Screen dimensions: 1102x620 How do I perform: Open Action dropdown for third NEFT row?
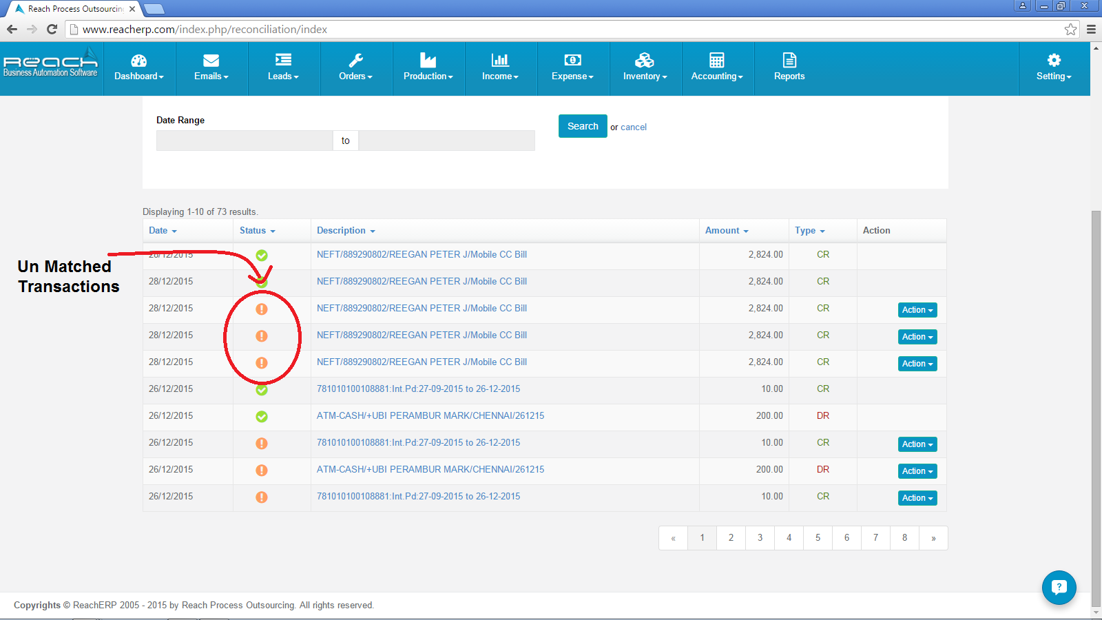(917, 310)
